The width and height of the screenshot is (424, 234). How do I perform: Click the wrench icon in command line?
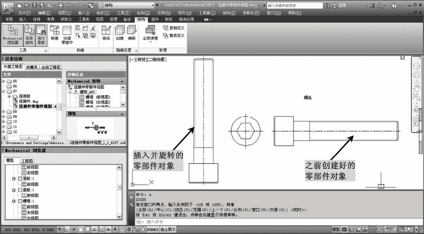(x=131, y=204)
